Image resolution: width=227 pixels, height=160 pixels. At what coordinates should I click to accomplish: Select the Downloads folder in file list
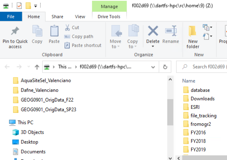(199, 98)
